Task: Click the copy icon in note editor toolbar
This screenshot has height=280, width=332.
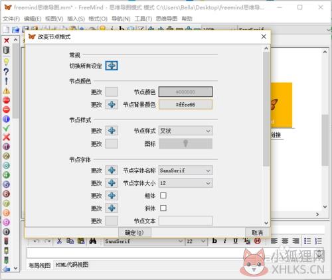Action: (70, 241)
